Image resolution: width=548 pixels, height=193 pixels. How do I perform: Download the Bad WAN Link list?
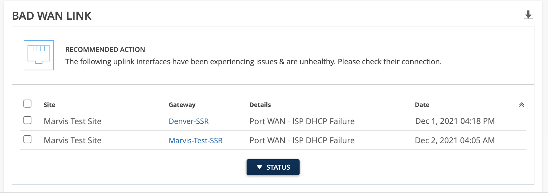(528, 15)
